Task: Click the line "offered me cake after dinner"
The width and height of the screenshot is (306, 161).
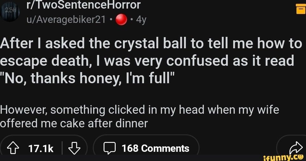Action: (x=74, y=123)
